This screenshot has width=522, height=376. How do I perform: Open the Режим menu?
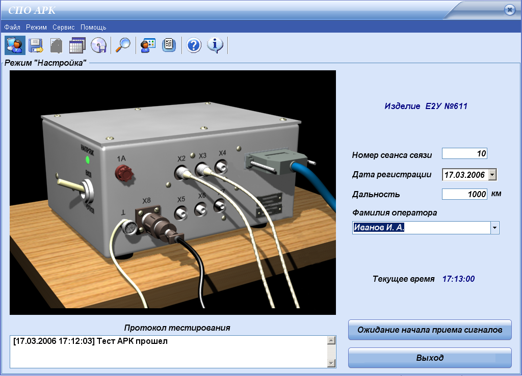click(x=36, y=27)
